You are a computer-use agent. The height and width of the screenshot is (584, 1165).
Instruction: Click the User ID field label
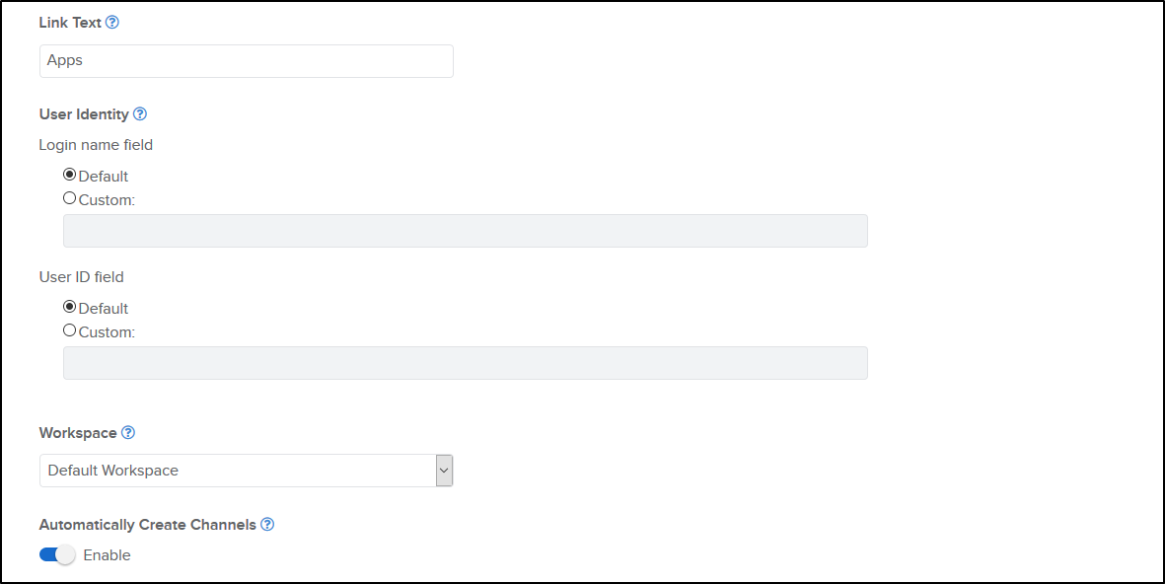click(81, 277)
